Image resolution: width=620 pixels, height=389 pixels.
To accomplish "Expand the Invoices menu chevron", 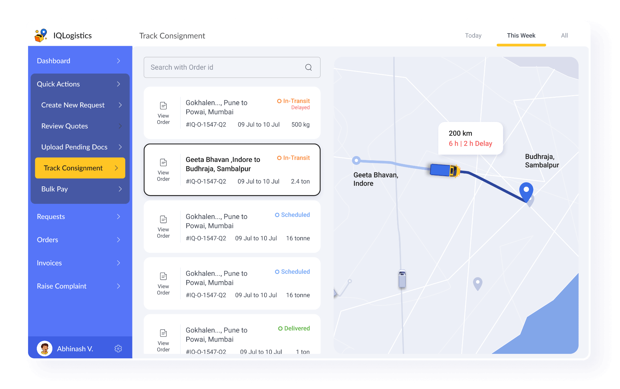I will tap(119, 263).
